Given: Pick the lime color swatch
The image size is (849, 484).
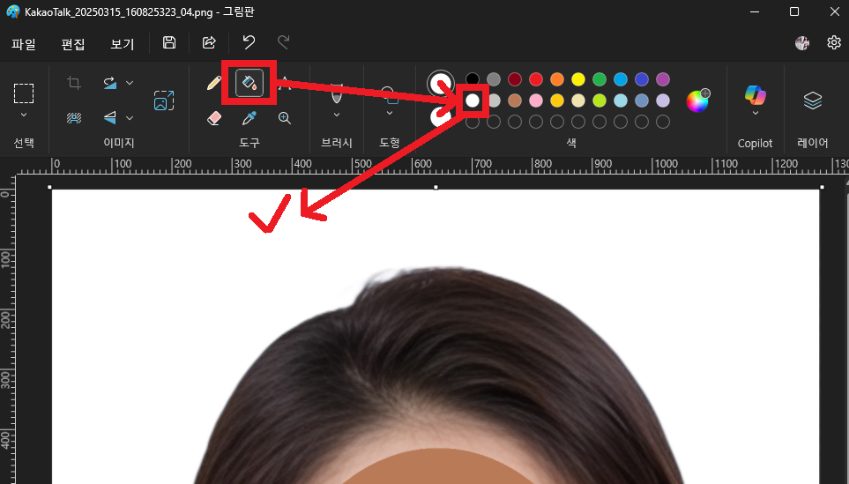Looking at the screenshot, I should click(600, 101).
